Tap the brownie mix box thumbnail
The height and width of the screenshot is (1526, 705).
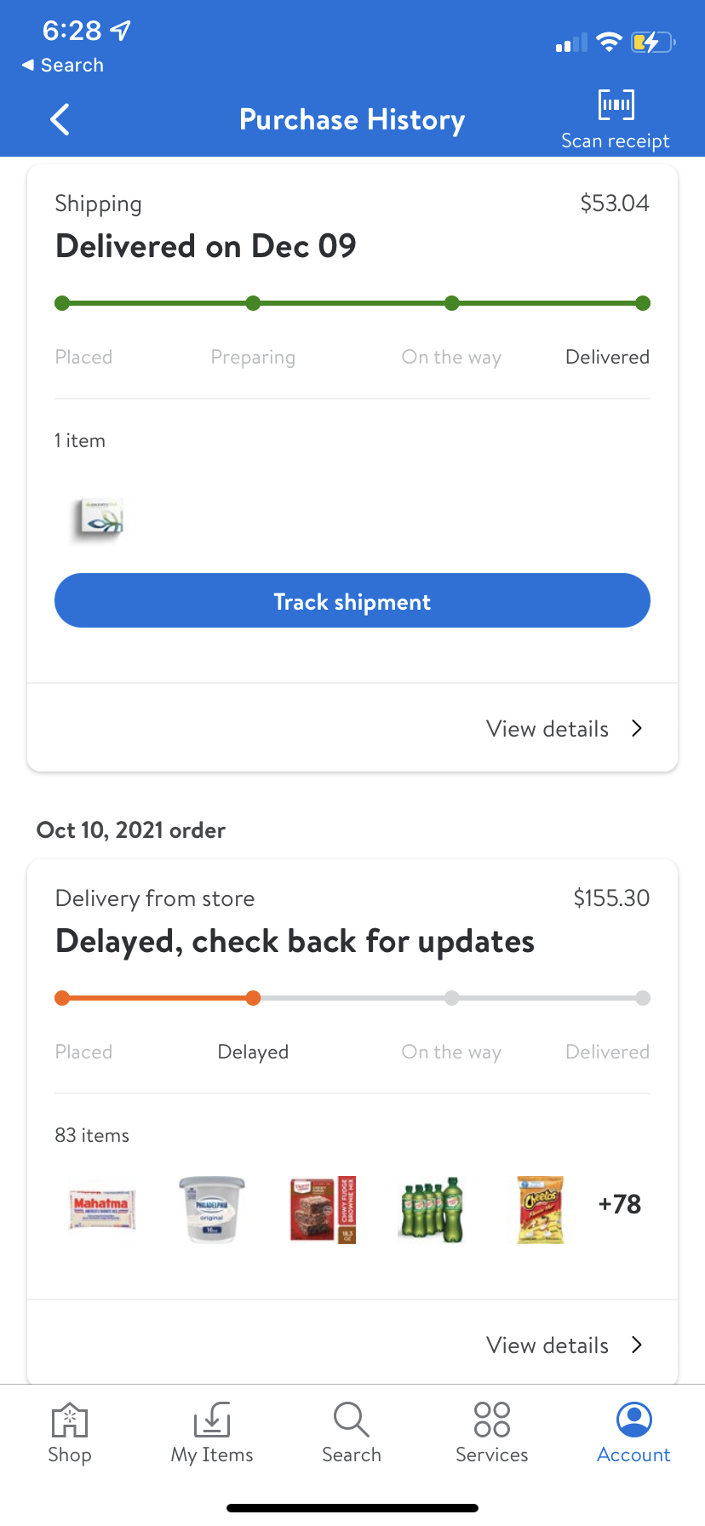tap(323, 1209)
